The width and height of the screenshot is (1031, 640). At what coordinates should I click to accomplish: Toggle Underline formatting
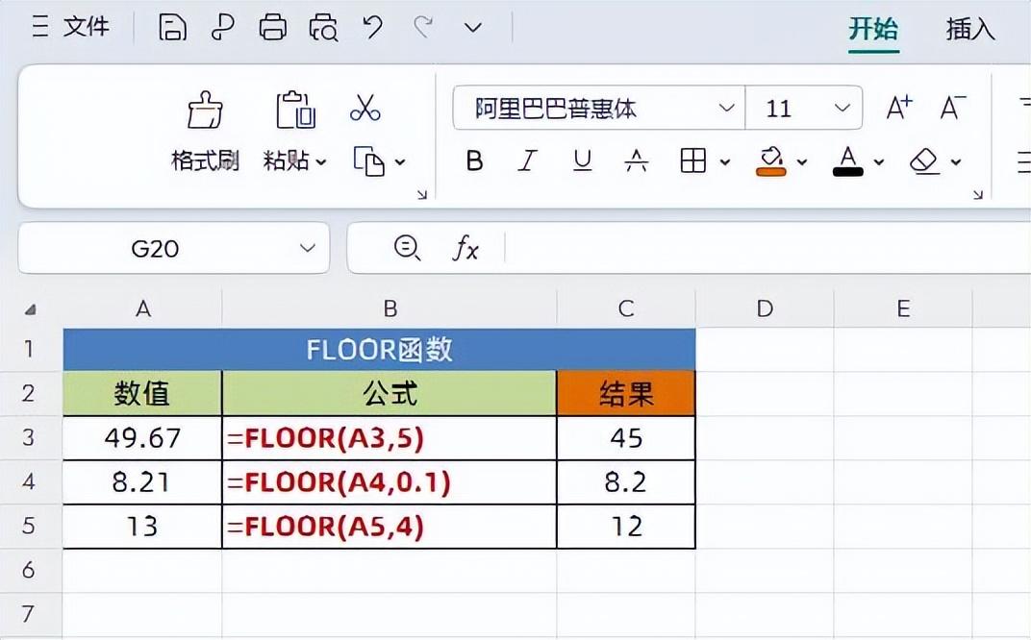point(583,161)
